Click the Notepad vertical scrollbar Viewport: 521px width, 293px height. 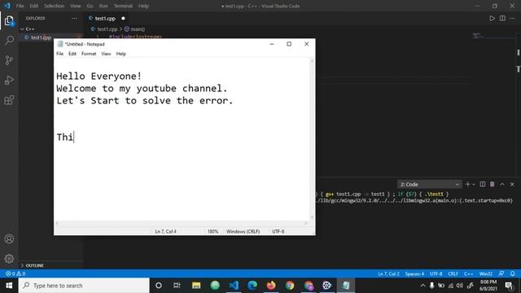tap(312, 139)
